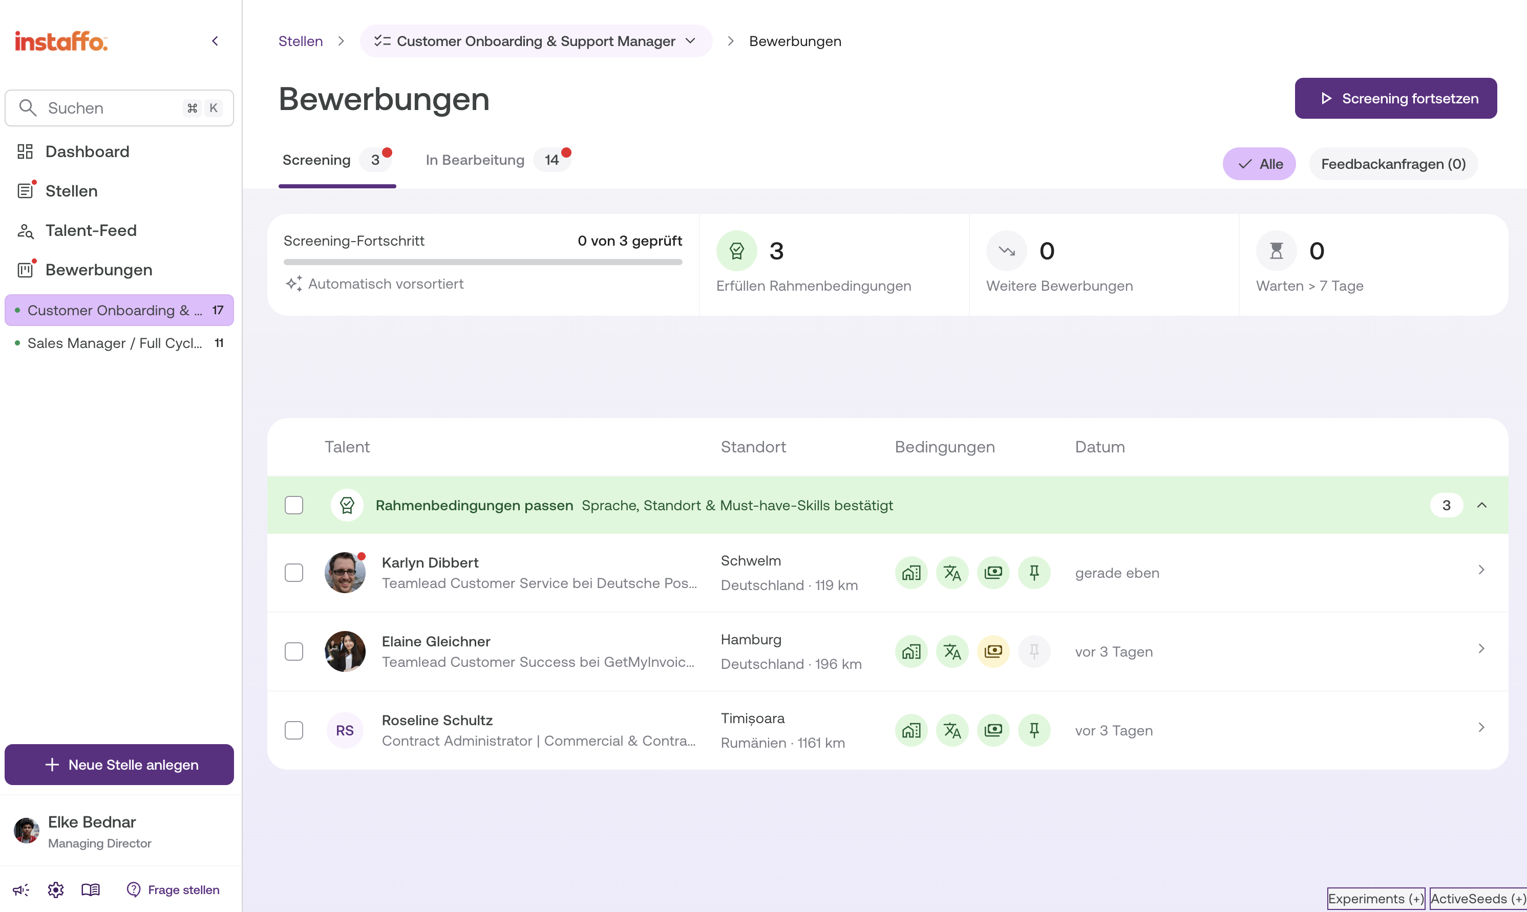
Task: Click the hourglass icon for Warten > 7 Tage
Action: (x=1276, y=251)
